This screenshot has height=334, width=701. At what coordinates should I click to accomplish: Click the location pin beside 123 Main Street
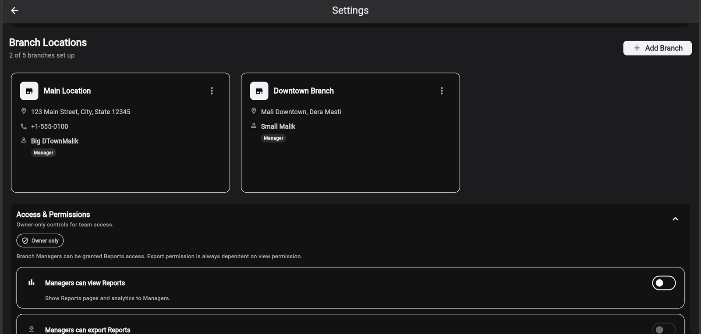coord(24,111)
